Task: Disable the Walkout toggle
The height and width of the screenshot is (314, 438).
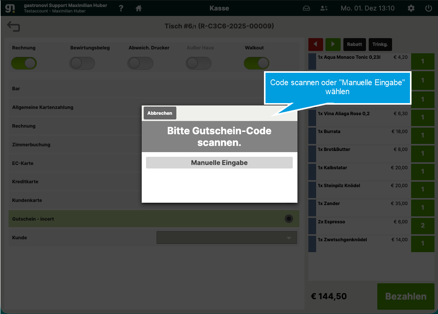Action: point(257,63)
